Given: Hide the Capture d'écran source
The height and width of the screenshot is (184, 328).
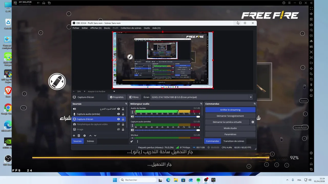Looking at the screenshot, I should [118, 119].
